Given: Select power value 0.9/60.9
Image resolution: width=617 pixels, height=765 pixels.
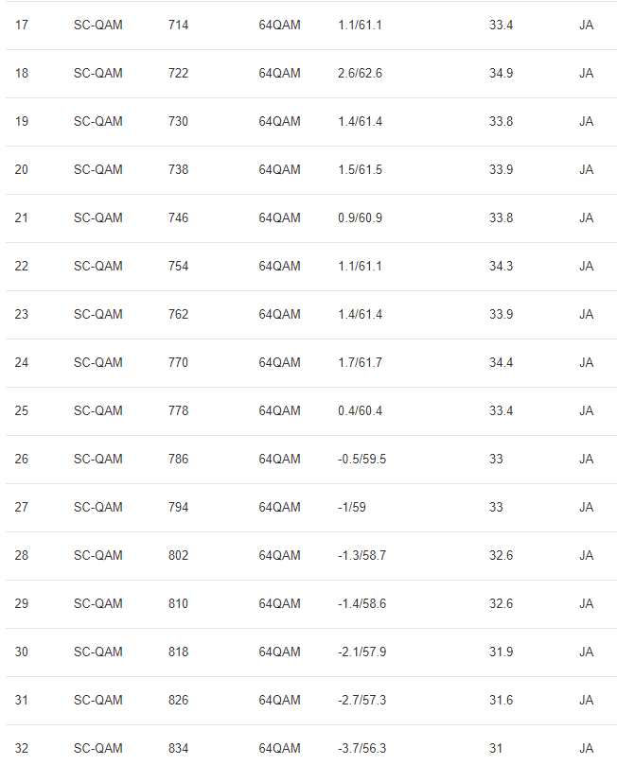Looking at the screenshot, I should tap(360, 217).
